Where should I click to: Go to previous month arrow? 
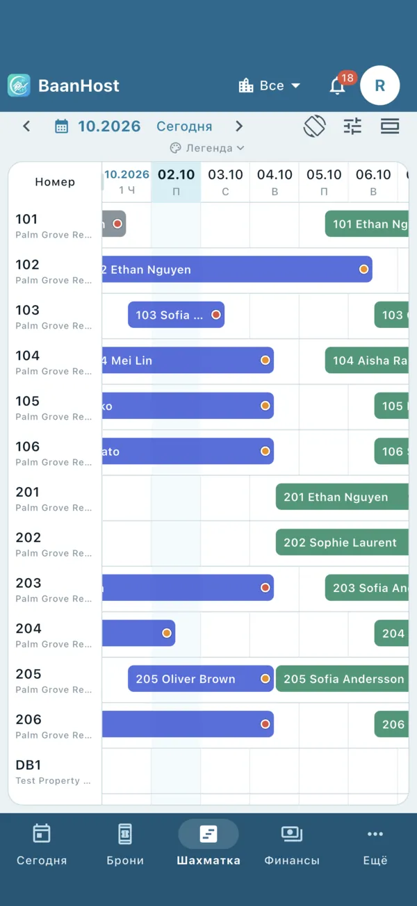(x=26, y=126)
